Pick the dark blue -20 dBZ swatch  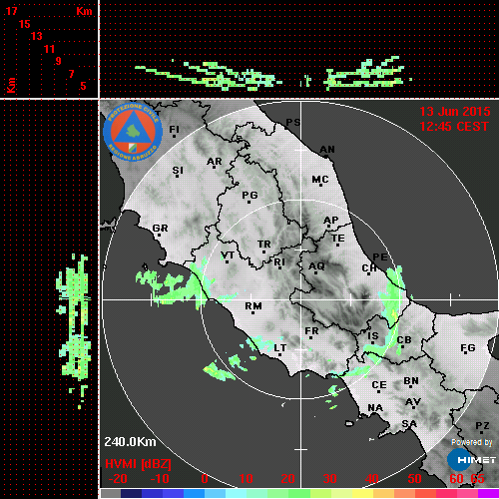coord(131,493)
